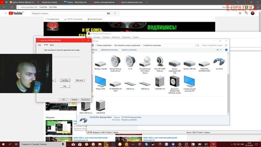Select the NEXT USB Device icon
Viewport: 261px width, 147px height.
(86, 106)
